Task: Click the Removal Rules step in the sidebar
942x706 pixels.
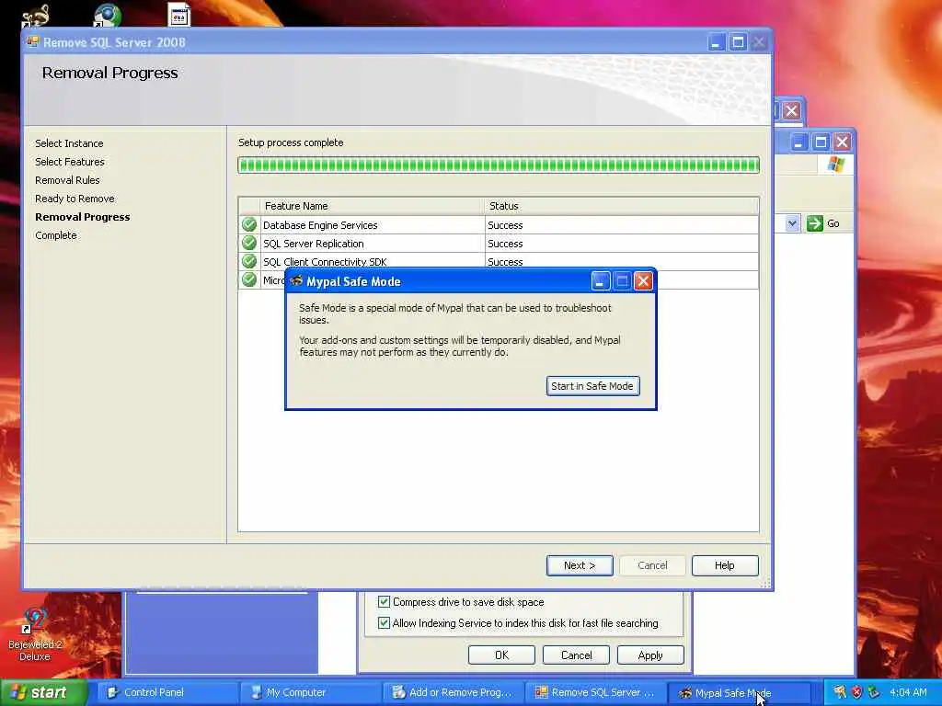Action: coord(67,180)
